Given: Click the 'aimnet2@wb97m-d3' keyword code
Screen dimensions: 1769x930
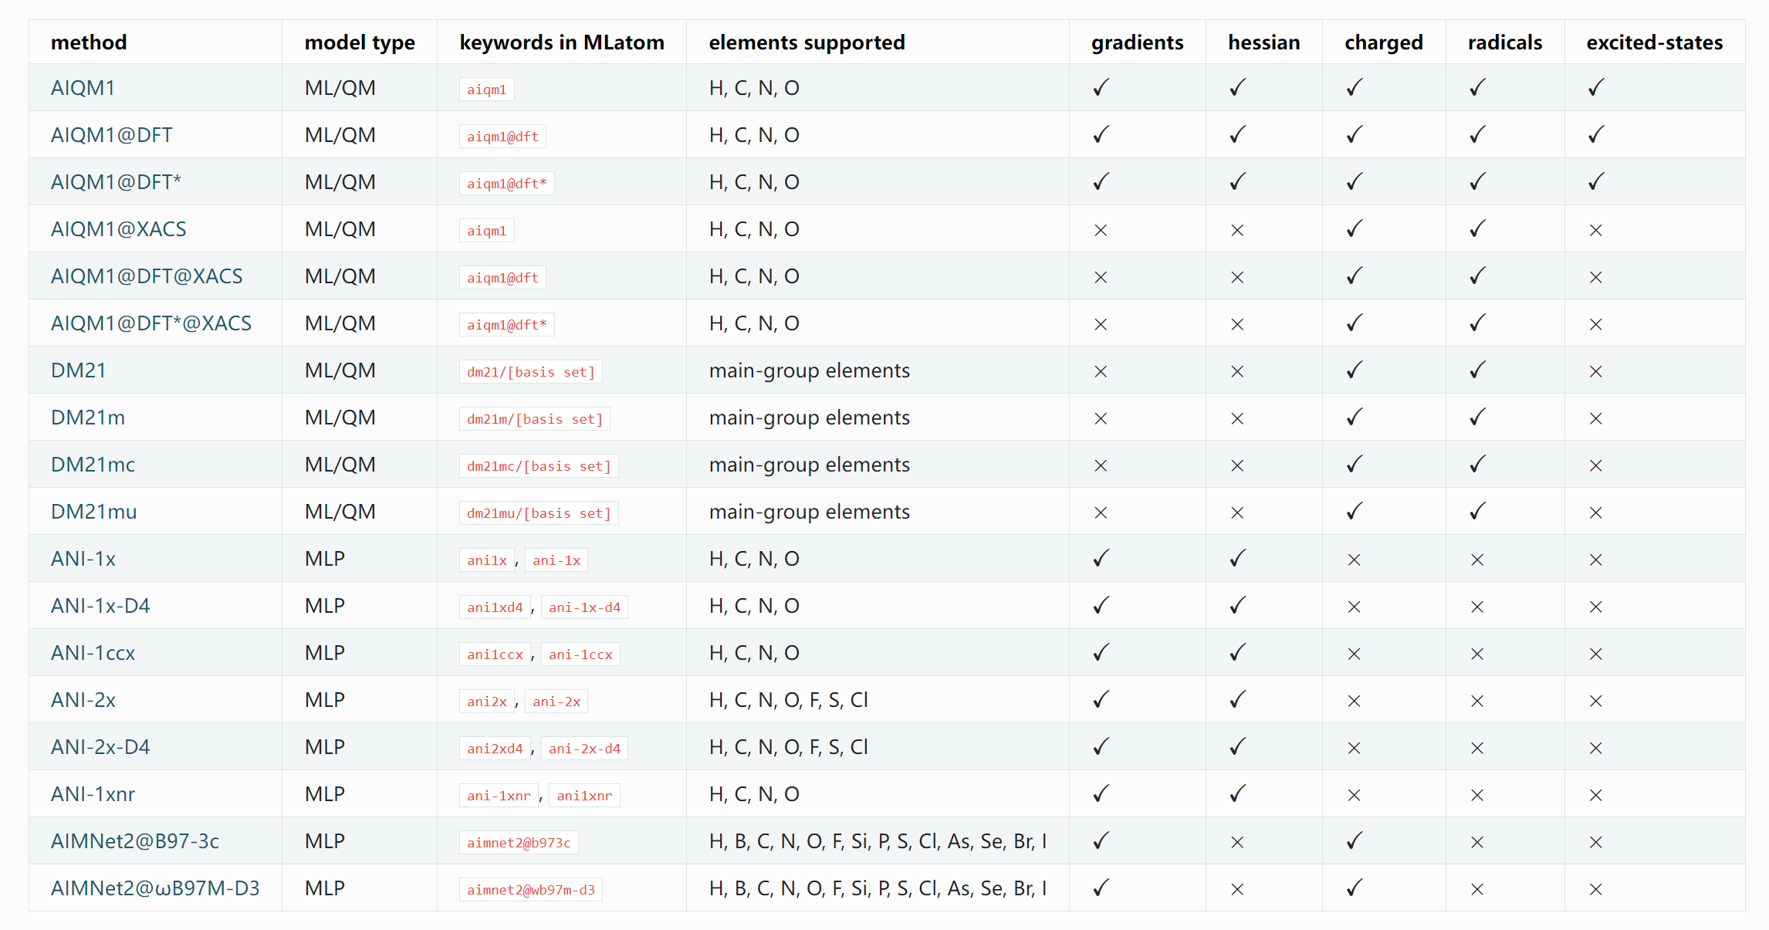Looking at the screenshot, I should tap(531, 890).
